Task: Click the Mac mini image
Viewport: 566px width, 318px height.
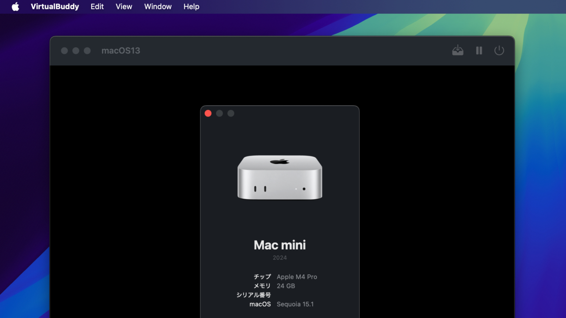Action: point(280,177)
